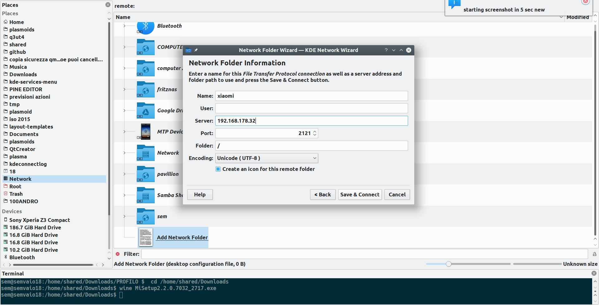This screenshot has height=305, width=599.
Task: Open the Network folder icon in list
Action: 145,153
